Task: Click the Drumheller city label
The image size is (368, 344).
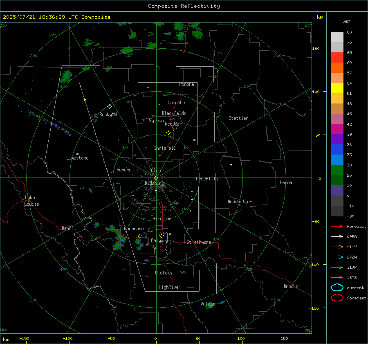Action: click(x=240, y=202)
